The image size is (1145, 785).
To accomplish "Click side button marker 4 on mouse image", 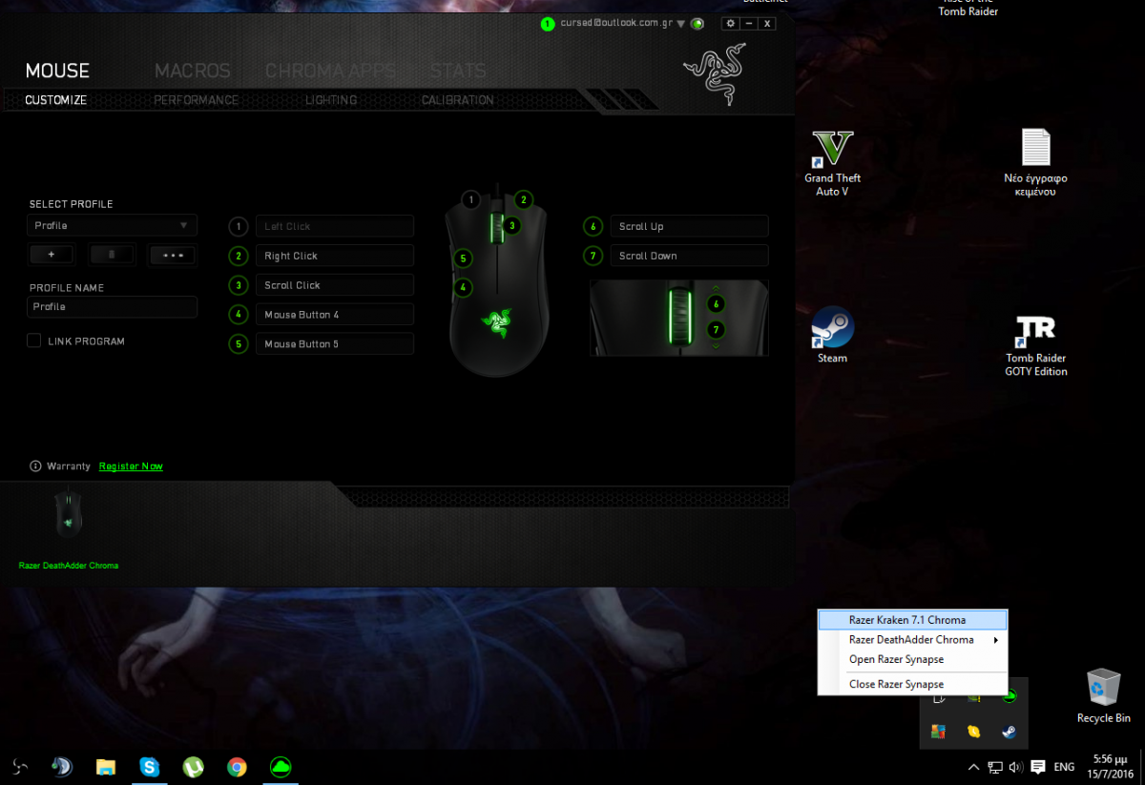I will click(x=463, y=286).
